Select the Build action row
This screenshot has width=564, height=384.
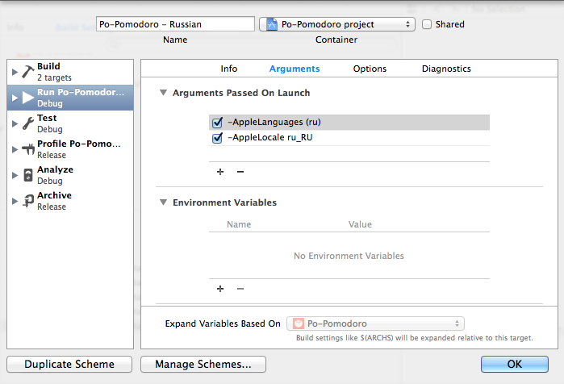coord(70,72)
